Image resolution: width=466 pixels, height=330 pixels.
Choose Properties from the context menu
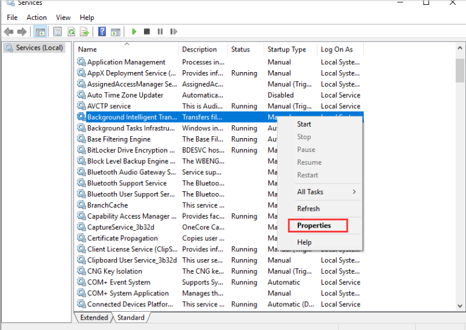pos(314,225)
